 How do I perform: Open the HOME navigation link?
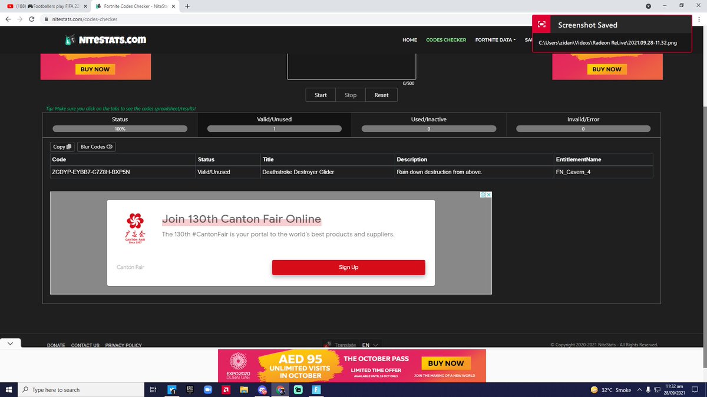(409, 40)
